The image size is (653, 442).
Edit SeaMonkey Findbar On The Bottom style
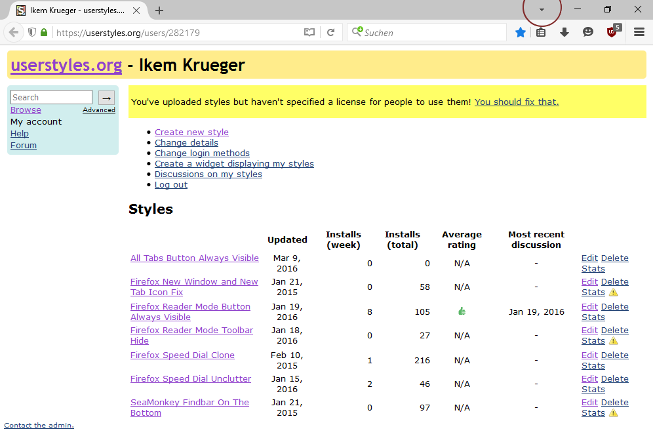pos(589,403)
